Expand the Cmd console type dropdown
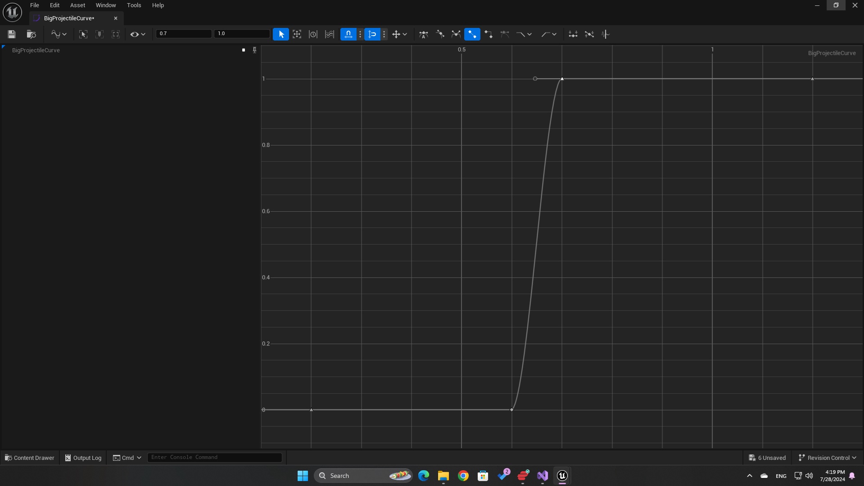This screenshot has height=486, width=864. click(x=127, y=458)
